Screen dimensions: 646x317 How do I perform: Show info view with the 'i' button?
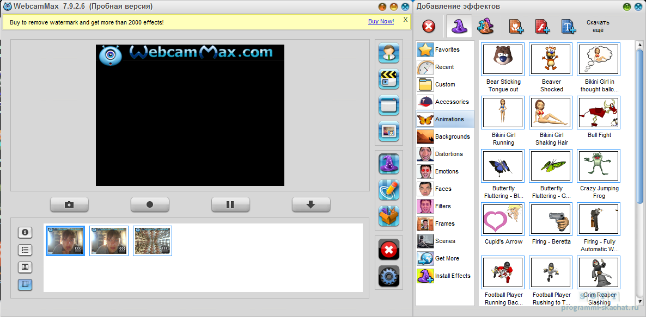[25, 232]
